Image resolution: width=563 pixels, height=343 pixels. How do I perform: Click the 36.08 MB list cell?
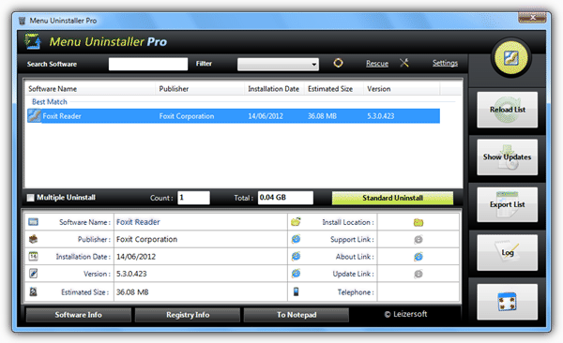click(x=322, y=116)
